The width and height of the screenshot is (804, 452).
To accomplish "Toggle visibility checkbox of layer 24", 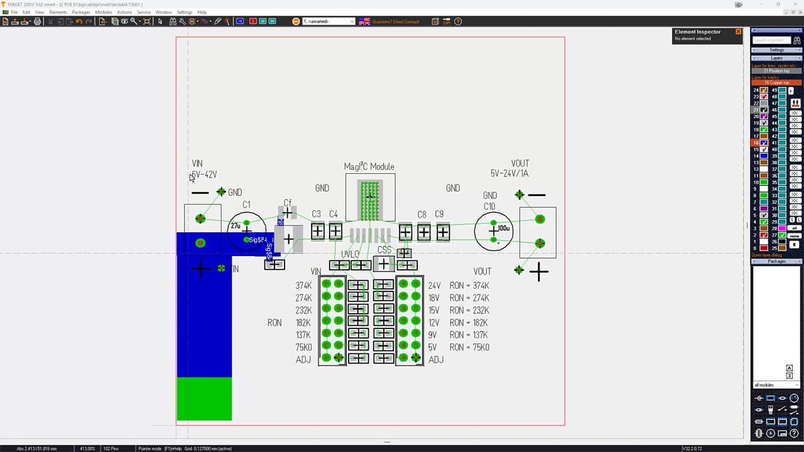I will [764, 90].
